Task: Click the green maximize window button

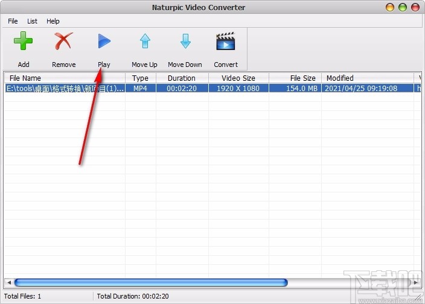Action: 403,7
